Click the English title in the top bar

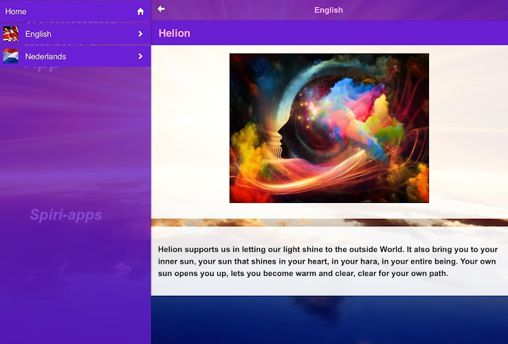tap(329, 10)
